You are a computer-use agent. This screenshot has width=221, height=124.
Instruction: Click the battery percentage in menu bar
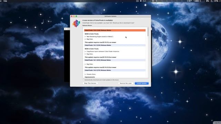coord(216,1)
